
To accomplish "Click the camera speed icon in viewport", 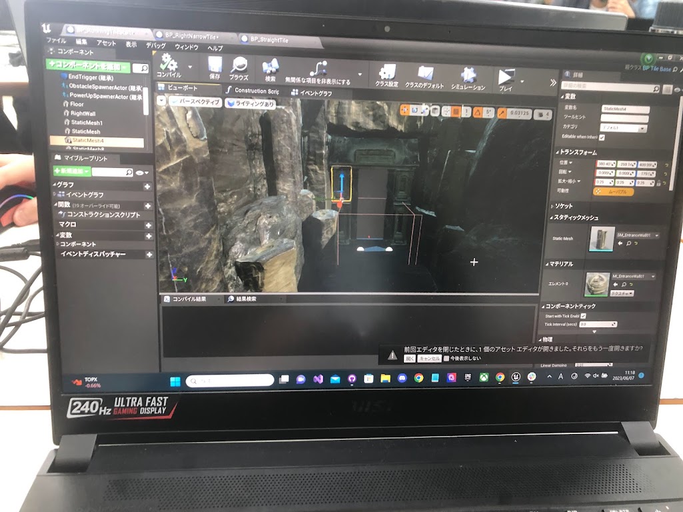I will [543, 115].
